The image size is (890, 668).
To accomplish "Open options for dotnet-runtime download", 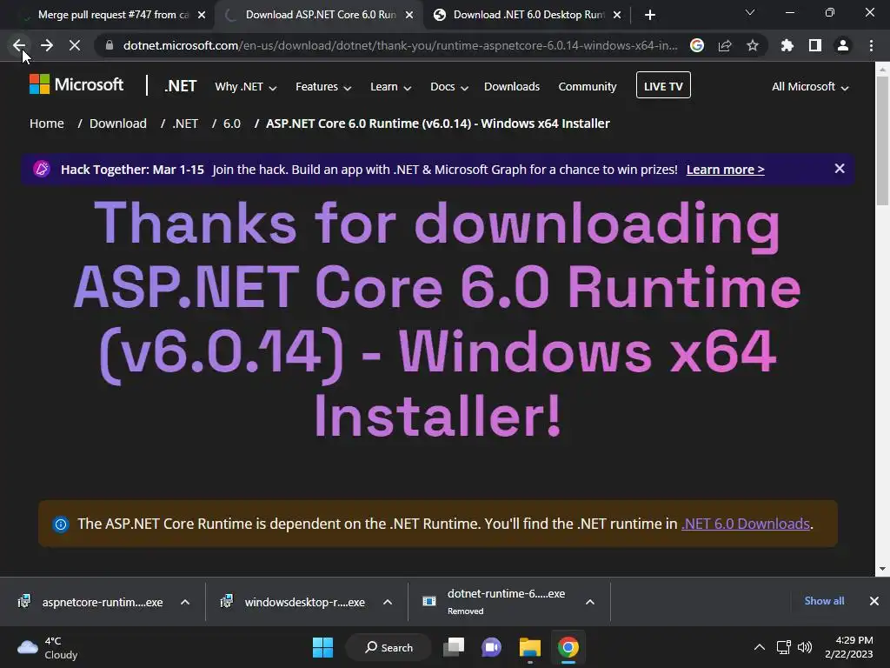I will 590,602.
